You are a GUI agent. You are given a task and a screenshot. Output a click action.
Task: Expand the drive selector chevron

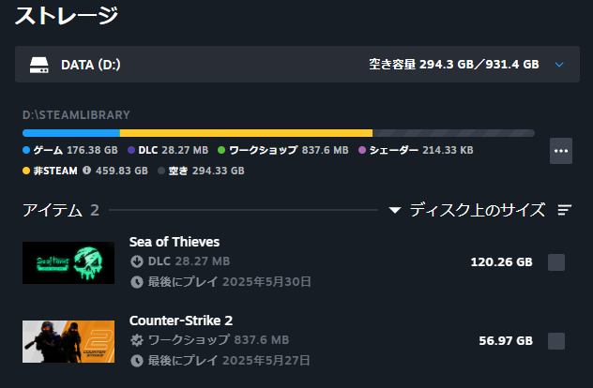[x=559, y=65]
